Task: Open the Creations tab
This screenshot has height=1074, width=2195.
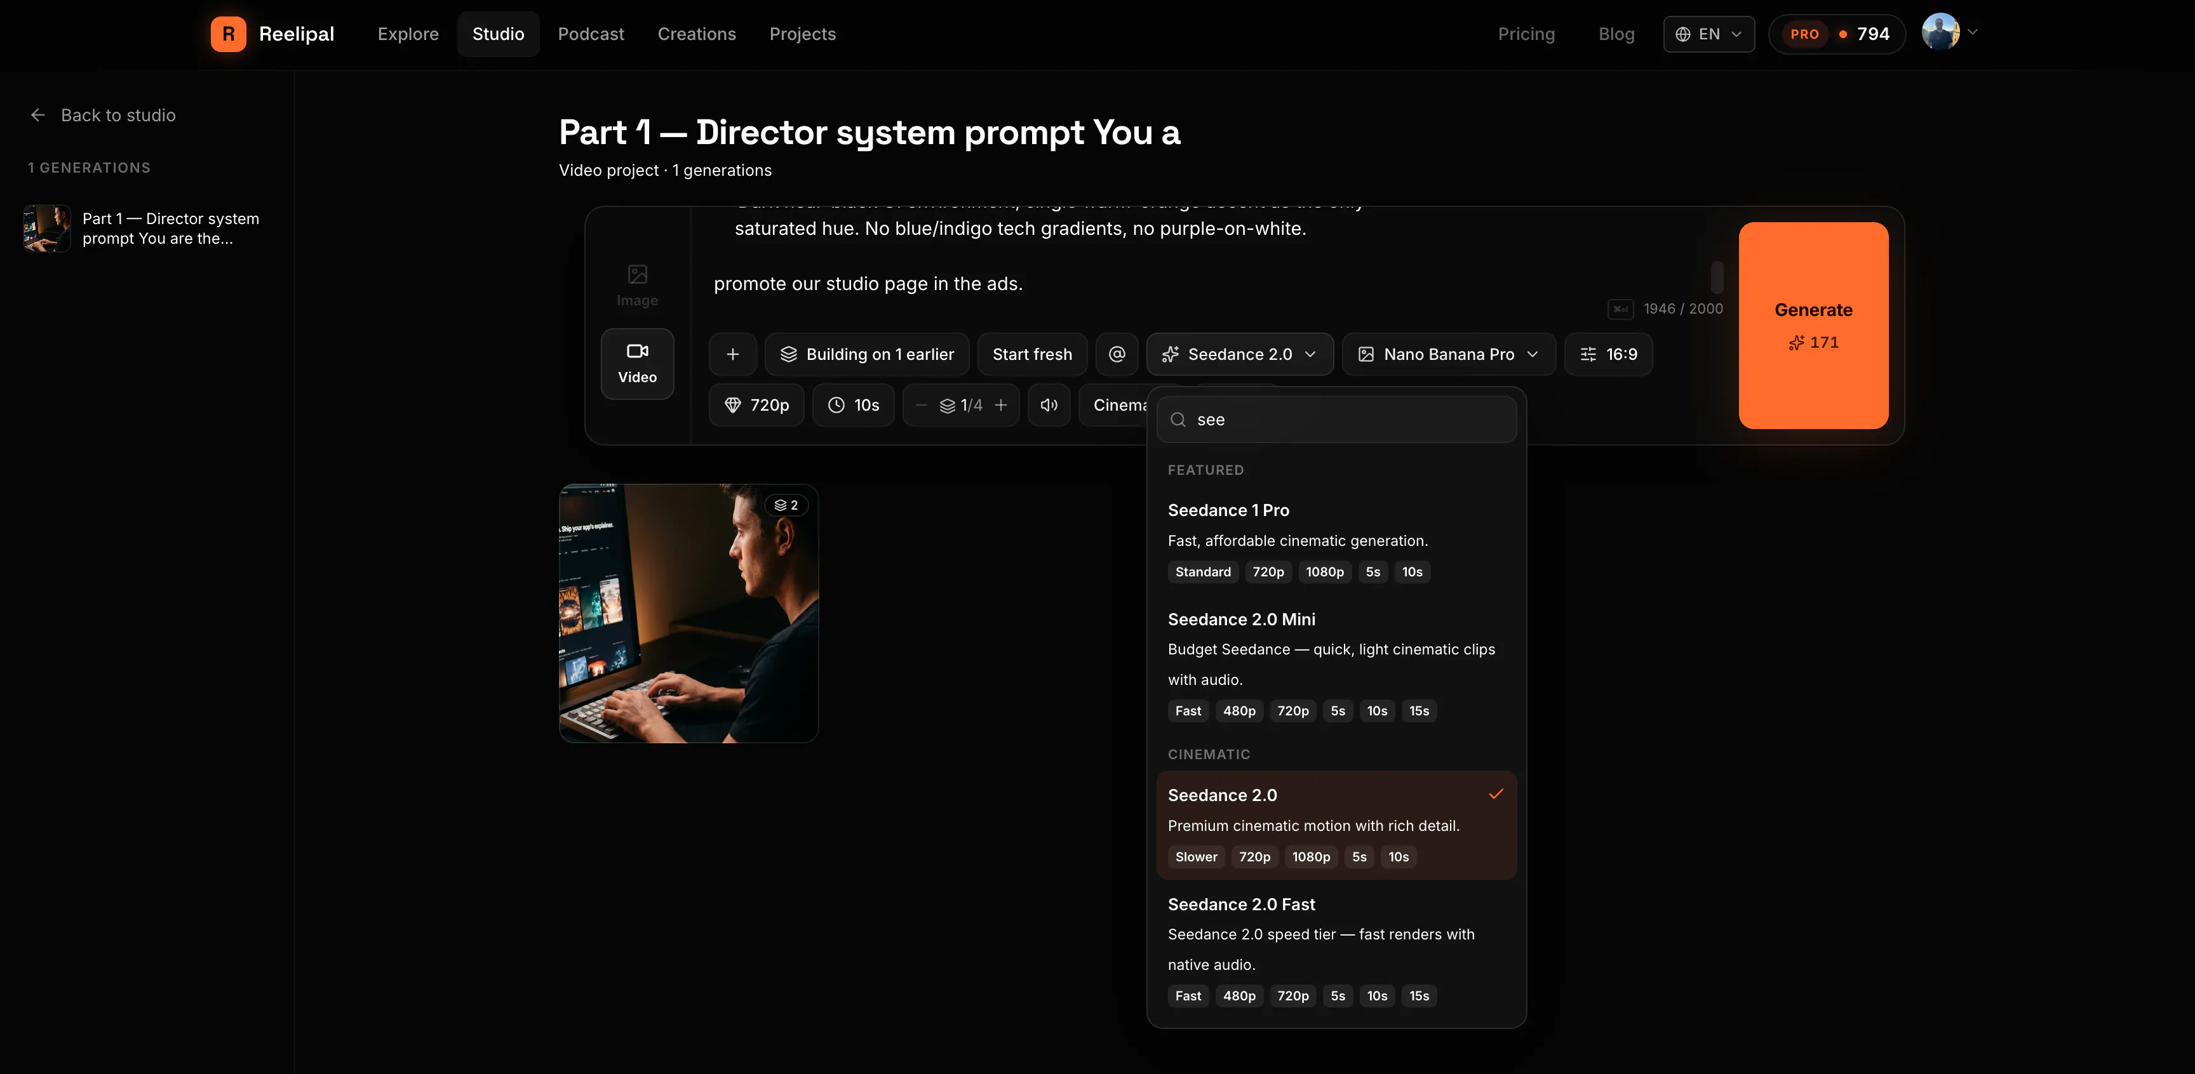Action: (x=696, y=34)
